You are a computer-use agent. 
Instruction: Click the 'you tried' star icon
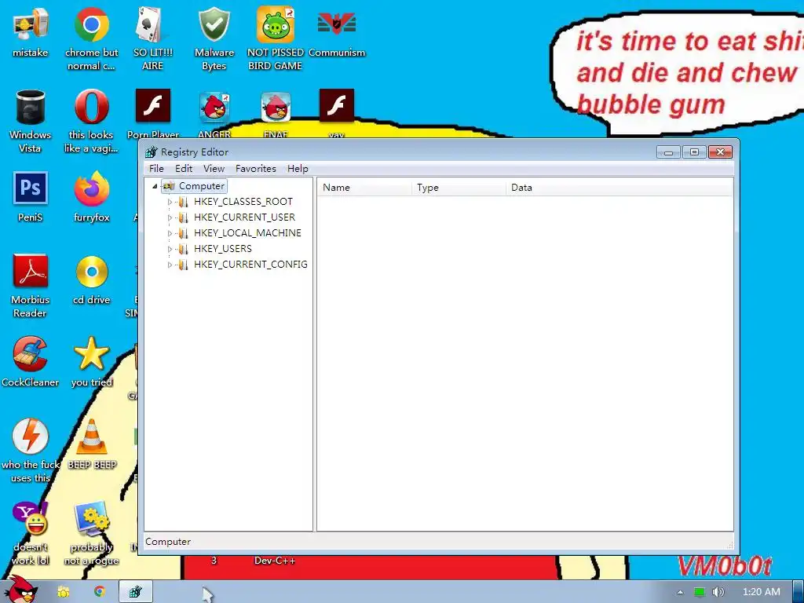pos(91,361)
